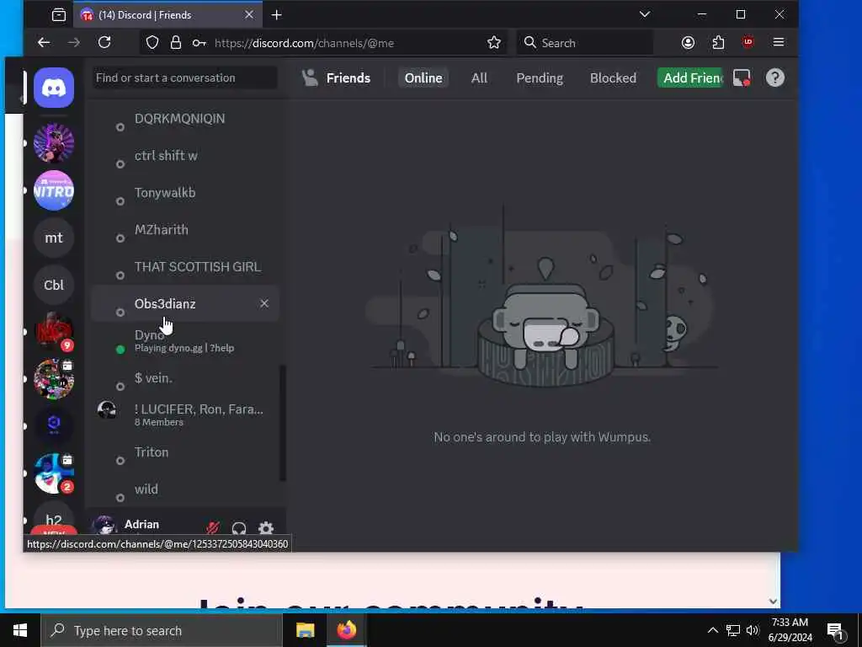862x647 pixels.
Task: Bookmark this page with the star icon
Action: coord(493,42)
